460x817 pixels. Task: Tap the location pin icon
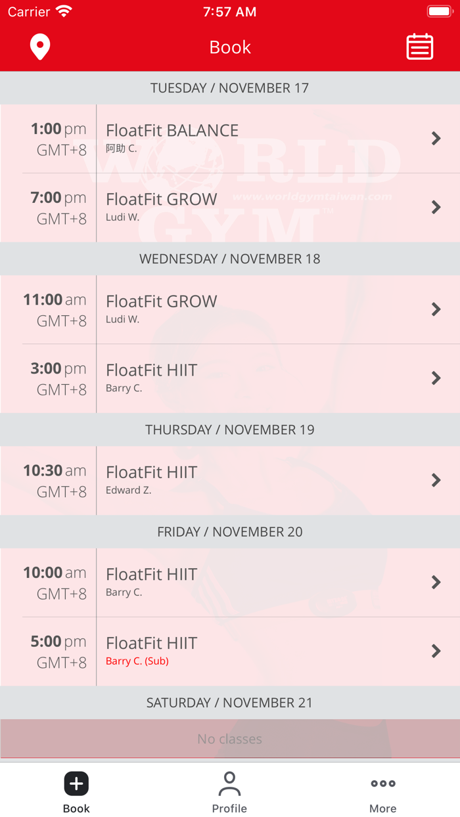pyautogui.click(x=40, y=47)
